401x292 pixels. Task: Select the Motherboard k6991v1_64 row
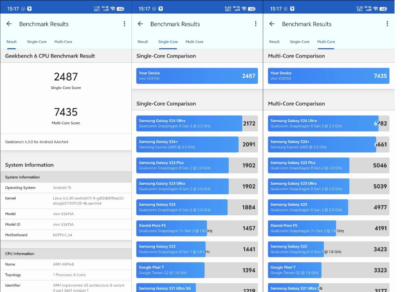point(66,235)
